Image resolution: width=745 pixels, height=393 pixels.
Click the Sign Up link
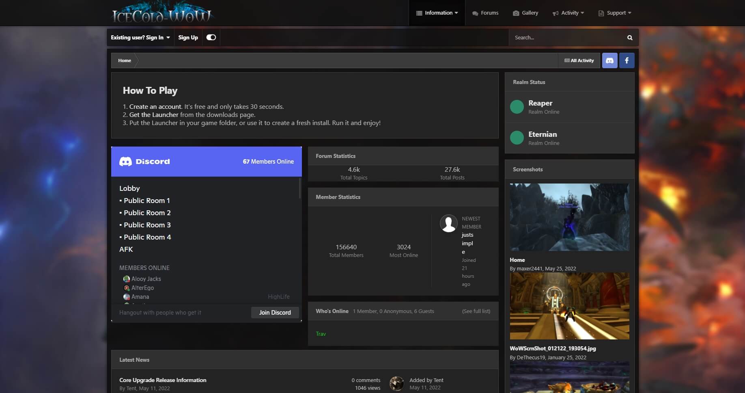(188, 37)
